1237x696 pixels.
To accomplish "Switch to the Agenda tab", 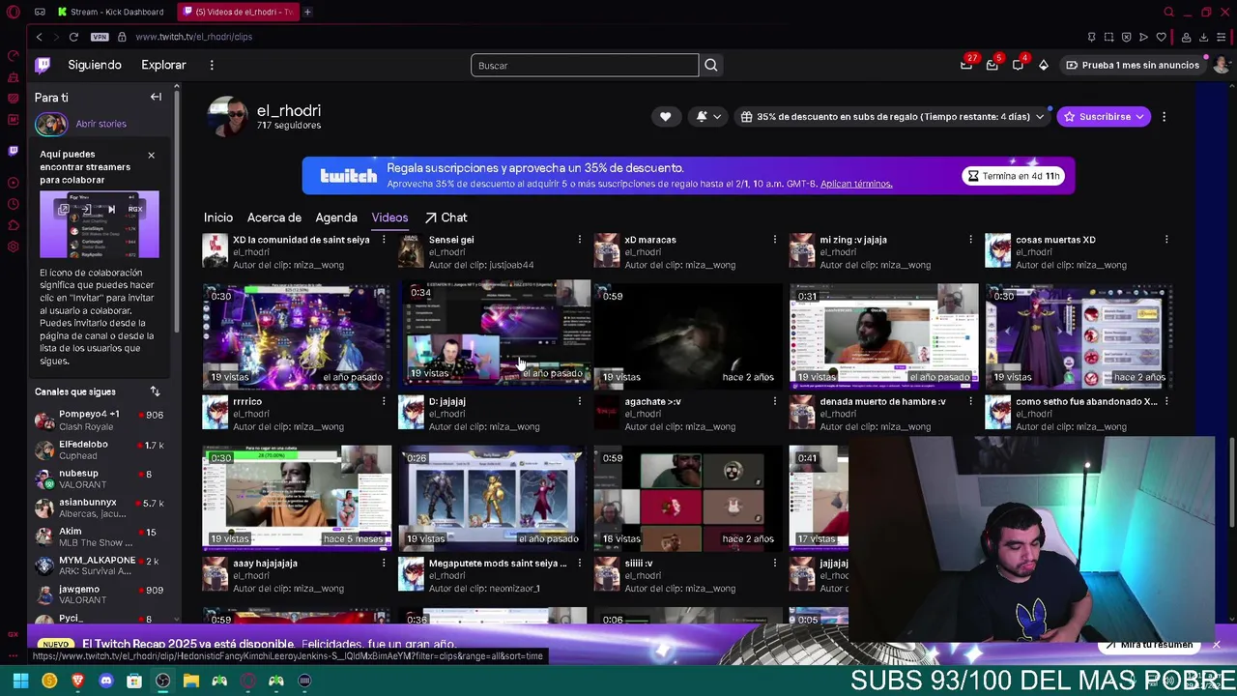I will (x=336, y=217).
